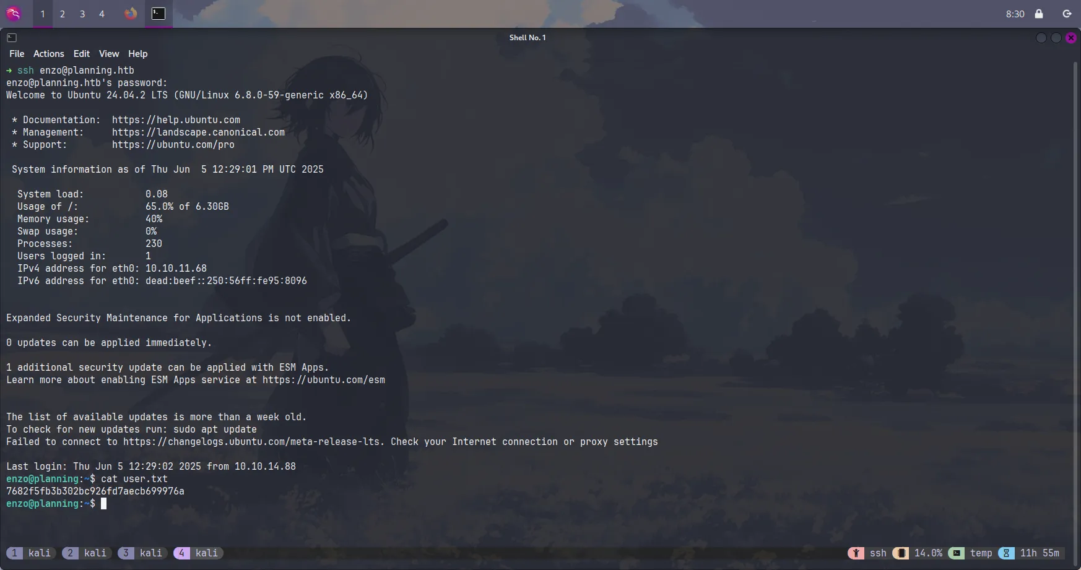The width and height of the screenshot is (1081, 570).
Task: Click the terminal window icon in title bar
Action: [12, 38]
